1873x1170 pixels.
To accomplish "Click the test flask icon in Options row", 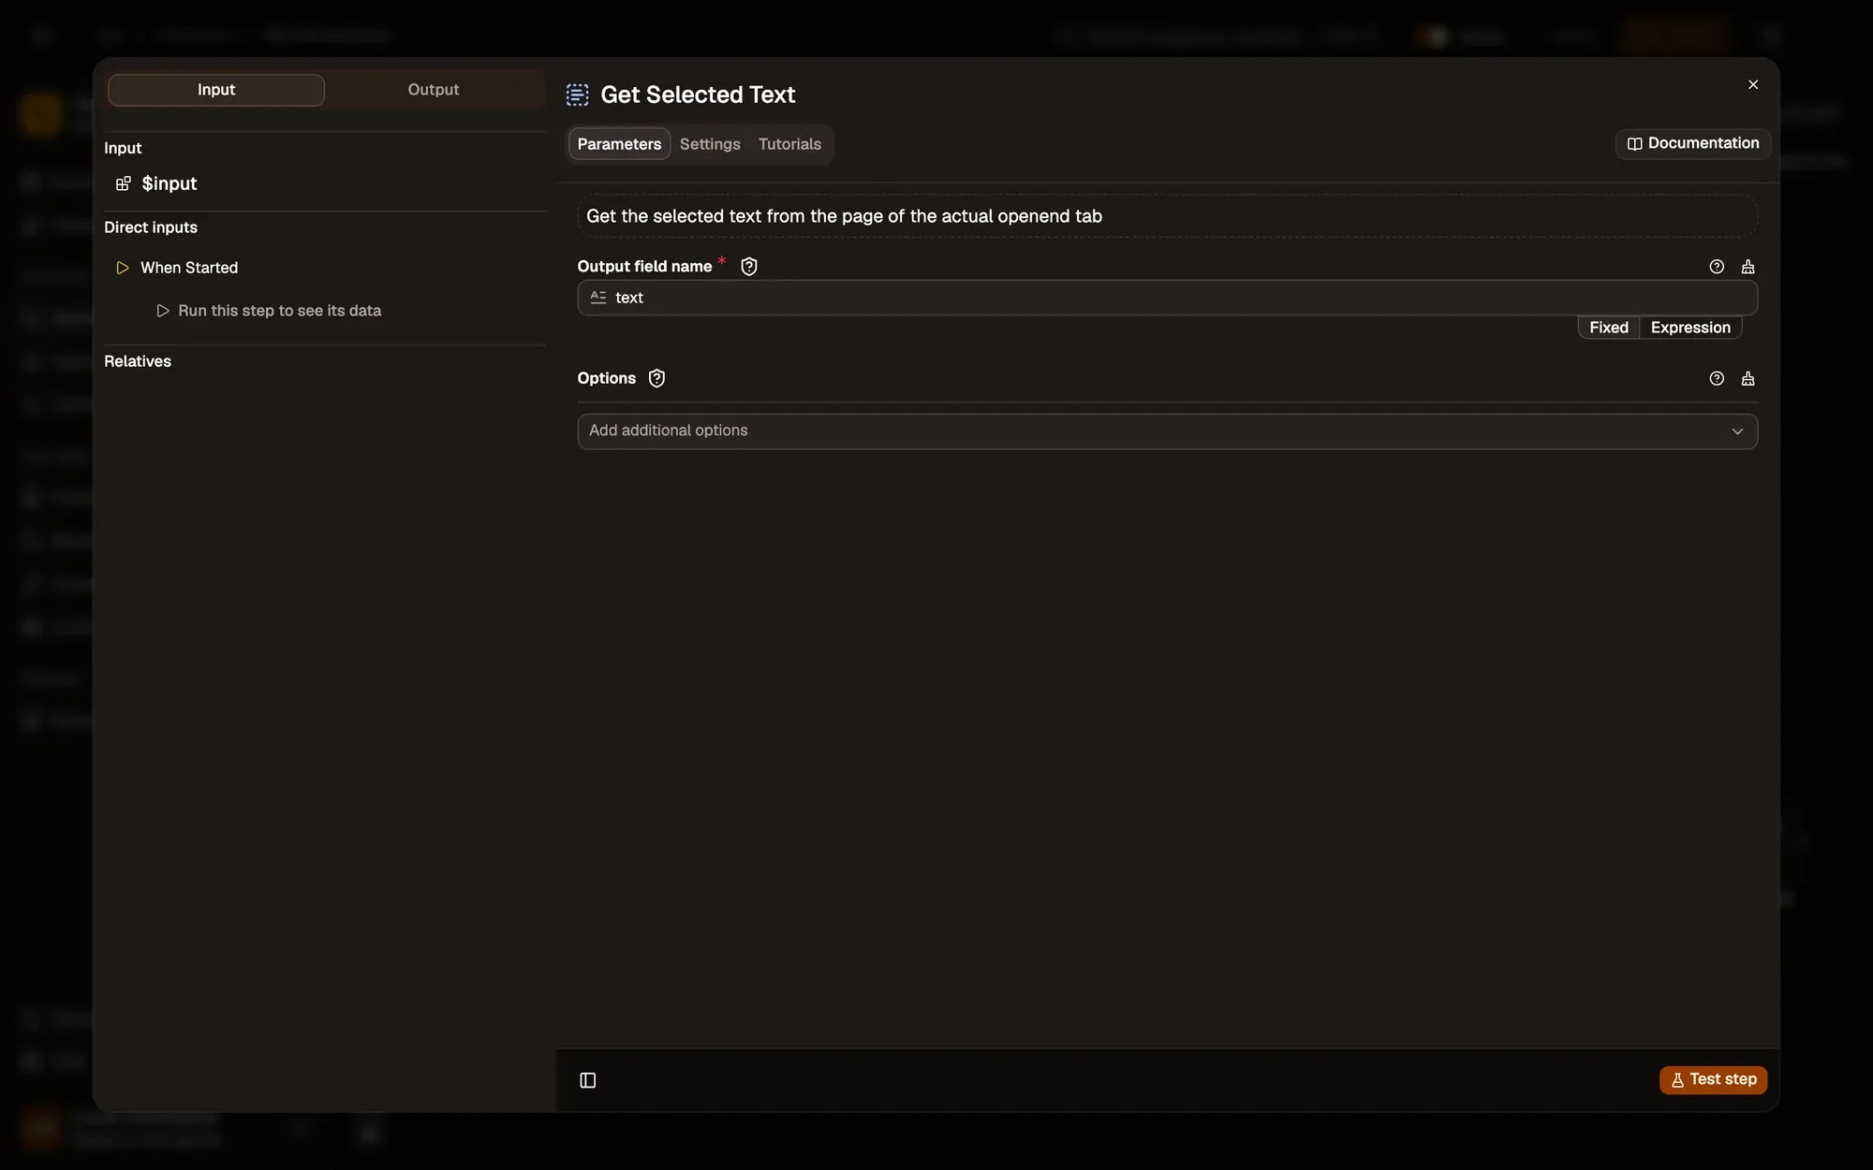I will pyautogui.click(x=1748, y=378).
